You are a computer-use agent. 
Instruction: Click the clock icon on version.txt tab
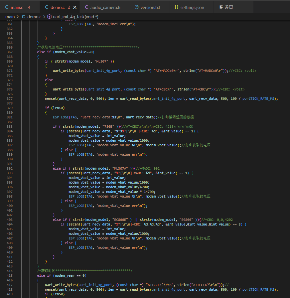136,7
